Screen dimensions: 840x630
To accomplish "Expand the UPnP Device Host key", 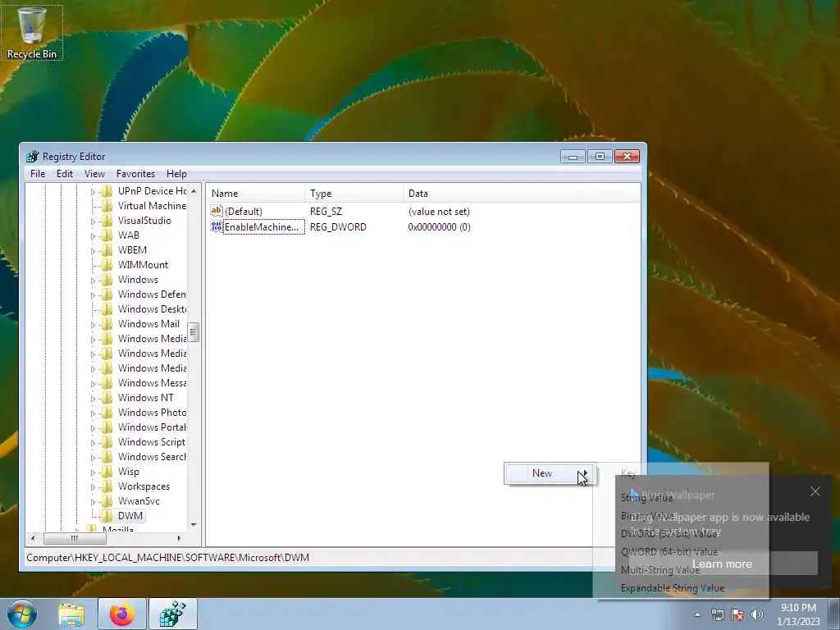I will click(93, 191).
